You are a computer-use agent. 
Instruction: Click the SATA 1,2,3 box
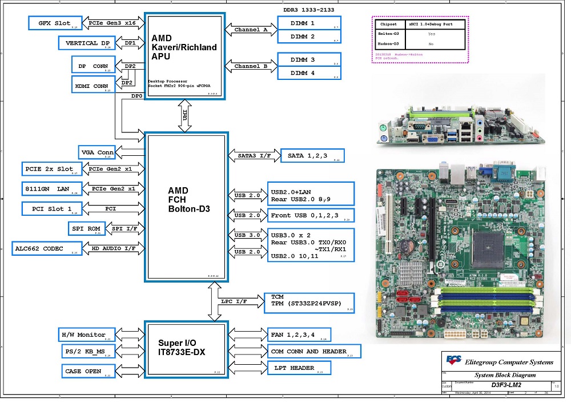pyautogui.click(x=312, y=155)
